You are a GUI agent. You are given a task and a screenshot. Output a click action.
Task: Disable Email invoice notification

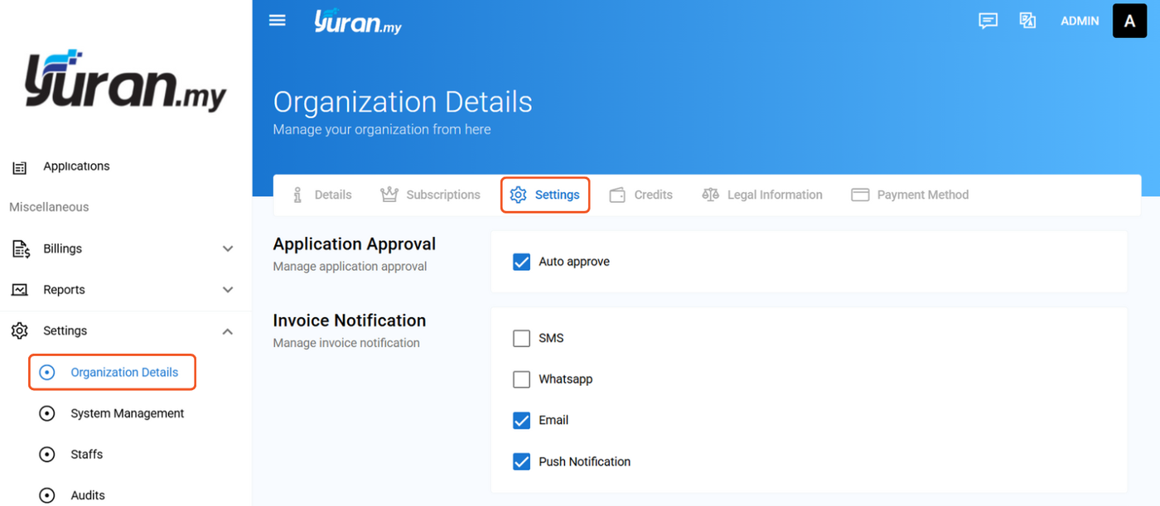[x=521, y=421]
